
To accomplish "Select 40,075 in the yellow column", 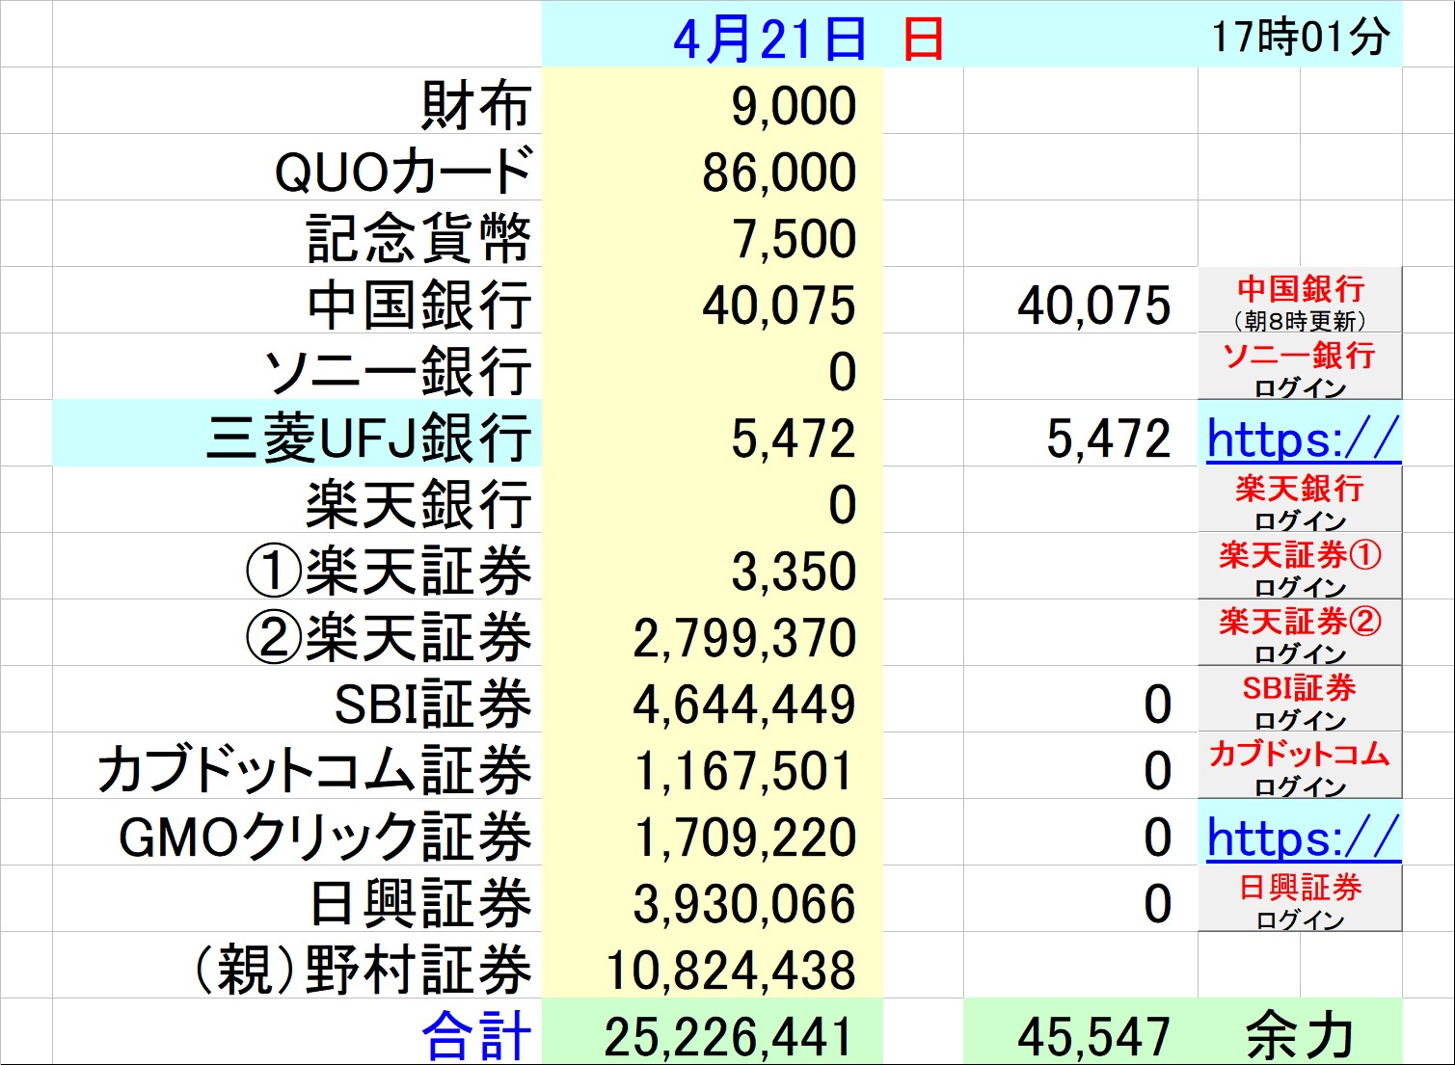I will [x=713, y=300].
